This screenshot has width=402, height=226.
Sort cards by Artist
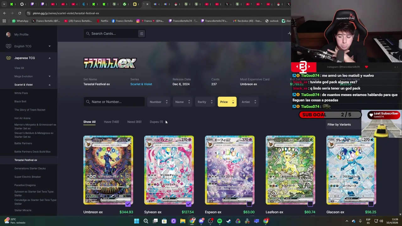249,102
